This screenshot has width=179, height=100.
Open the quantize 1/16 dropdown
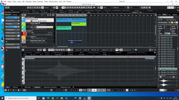[135, 7]
